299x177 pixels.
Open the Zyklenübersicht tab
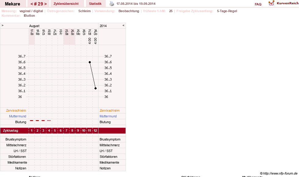(x=66, y=4)
